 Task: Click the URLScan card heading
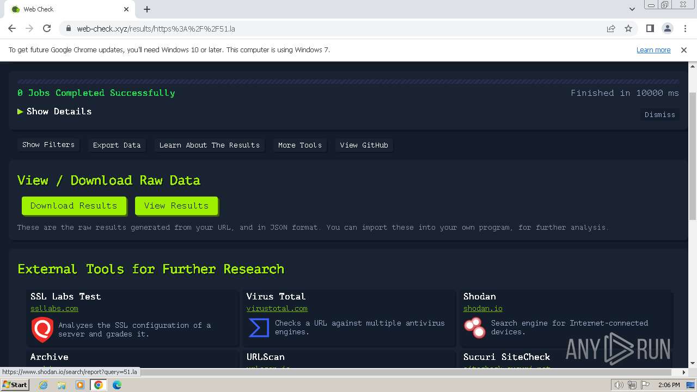pos(265,357)
